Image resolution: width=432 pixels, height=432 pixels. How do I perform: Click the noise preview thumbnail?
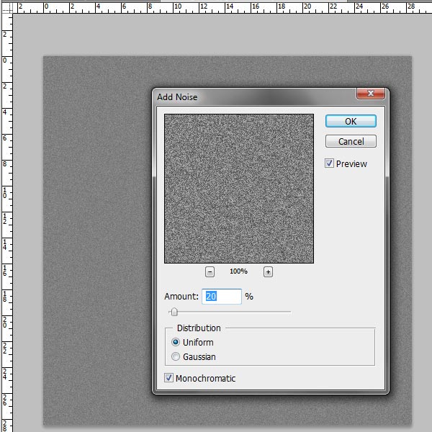point(239,189)
